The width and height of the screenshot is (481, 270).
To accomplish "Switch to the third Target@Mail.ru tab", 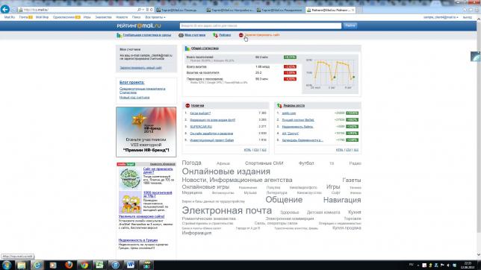I will pos(280,10).
